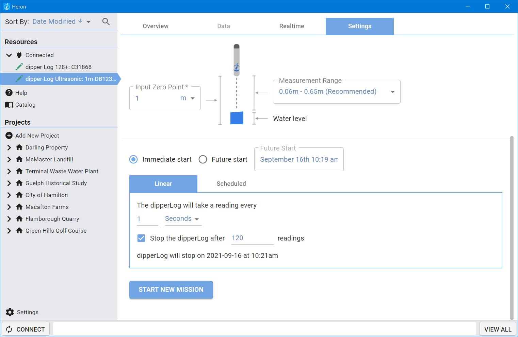Click house icon of Green Hills Golf Course

[19, 231]
